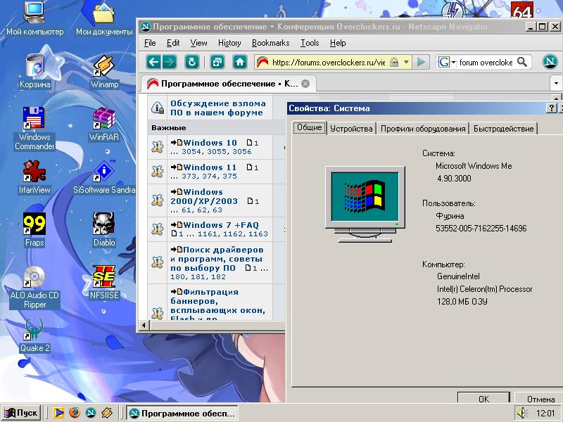Click the Netscape Forward arrow button
The height and width of the screenshot is (422, 563).
point(170,62)
